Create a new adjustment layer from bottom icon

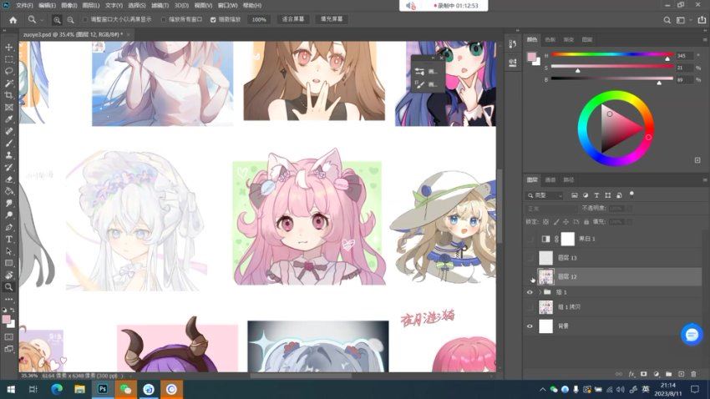pyautogui.click(x=656, y=374)
